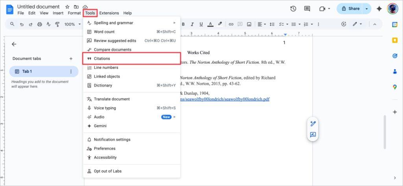The height and width of the screenshot is (186, 403).
Task: Add a comment via toolbar icon
Action: click(x=240, y=24)
